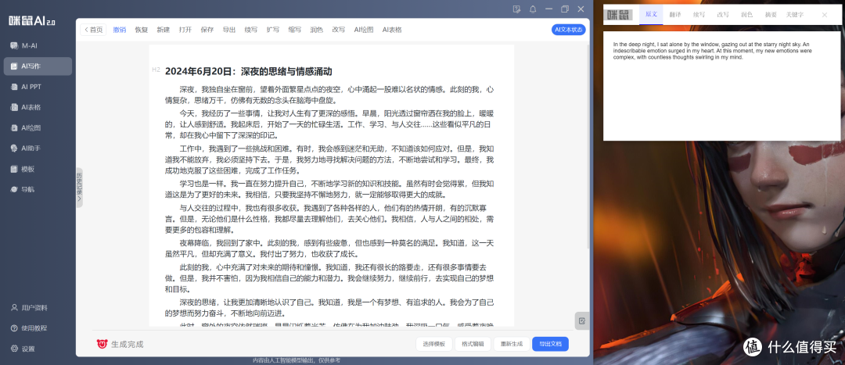The height and width of the screenshot is (365, 845).
Task: Go back with 首页 button
Action: pos(93,30)
